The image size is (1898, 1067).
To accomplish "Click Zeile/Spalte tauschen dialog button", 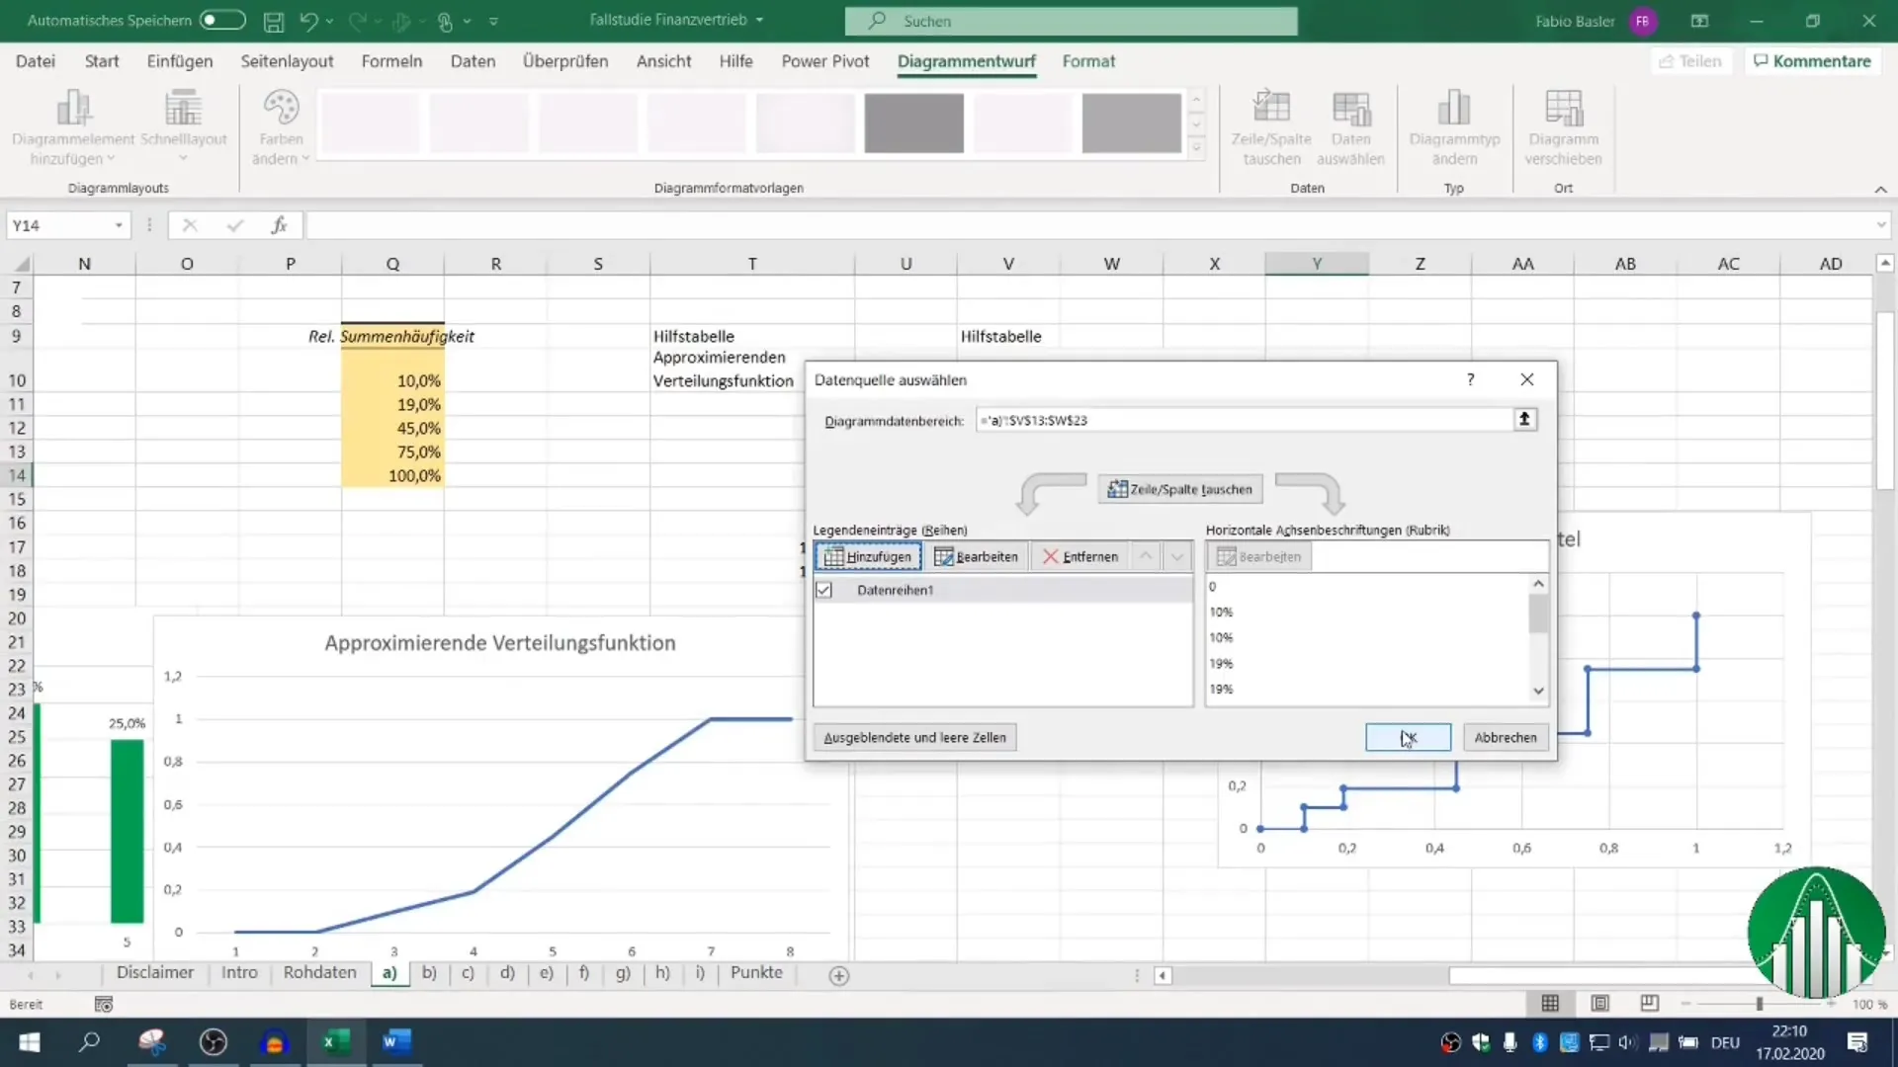I will click(x=1180, y=489).
